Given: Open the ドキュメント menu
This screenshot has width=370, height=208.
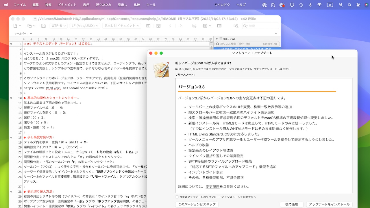Looking at the screenshot, I should point(67,5).
